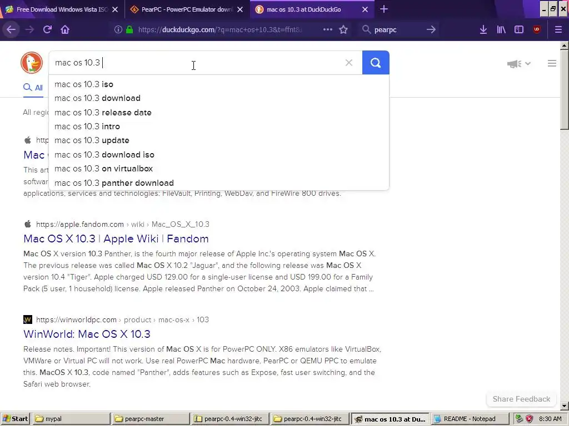The height and width of the screenshot is (426, 569).
Task: Open Mac OS X 10.3 Apple Wiki Fandom result
Action: click(x=116, y=239)
